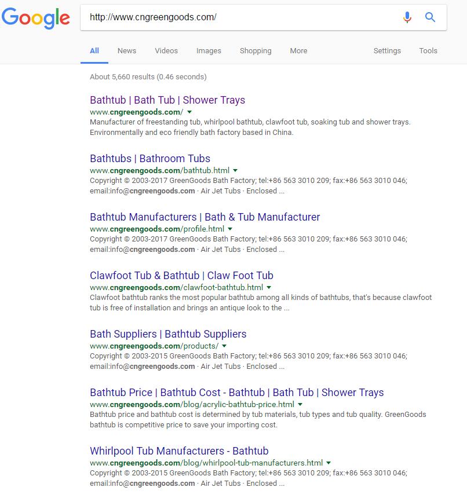Switch to the Shopping tab
The height and width of the screenshot is (498, 467).
pos(256,51)
